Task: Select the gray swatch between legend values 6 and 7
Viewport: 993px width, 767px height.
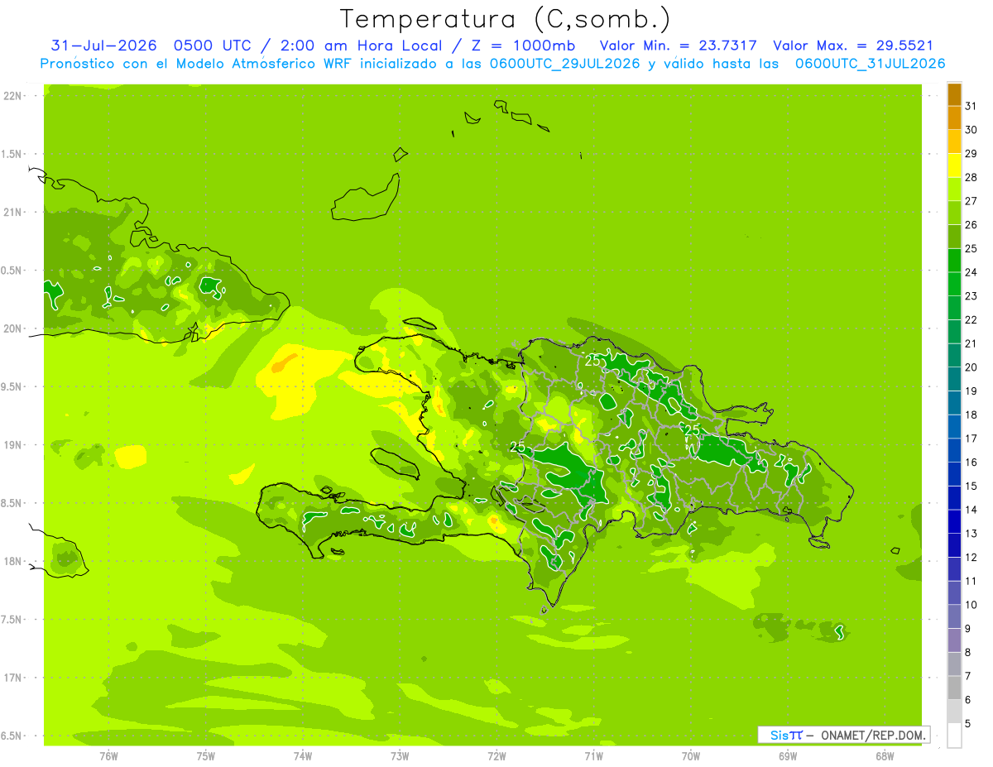Action: pos(954,688)
